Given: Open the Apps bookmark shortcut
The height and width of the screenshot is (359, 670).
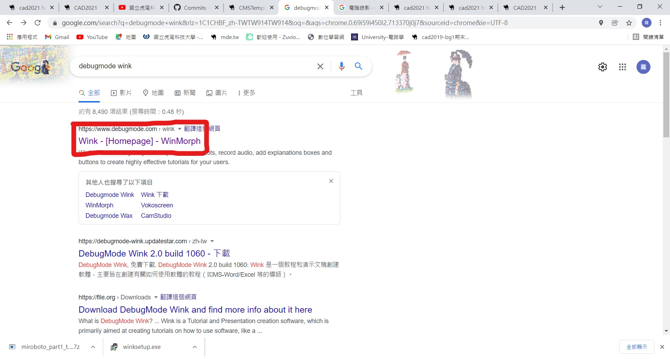Looking at the screenshot, I should 22,37.
